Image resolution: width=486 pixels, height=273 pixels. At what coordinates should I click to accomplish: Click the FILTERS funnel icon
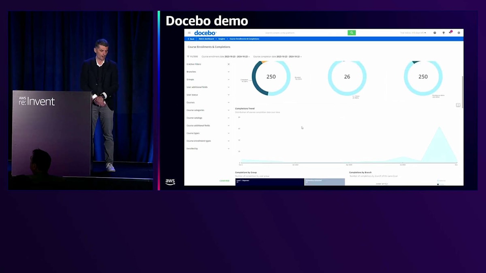(188, 57)
